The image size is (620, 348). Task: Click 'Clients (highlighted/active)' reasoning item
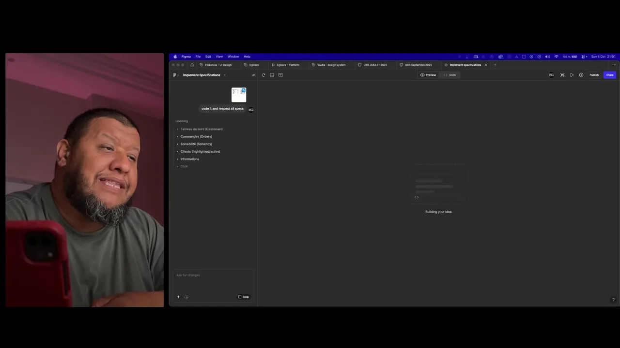click(x=200, y=151)
